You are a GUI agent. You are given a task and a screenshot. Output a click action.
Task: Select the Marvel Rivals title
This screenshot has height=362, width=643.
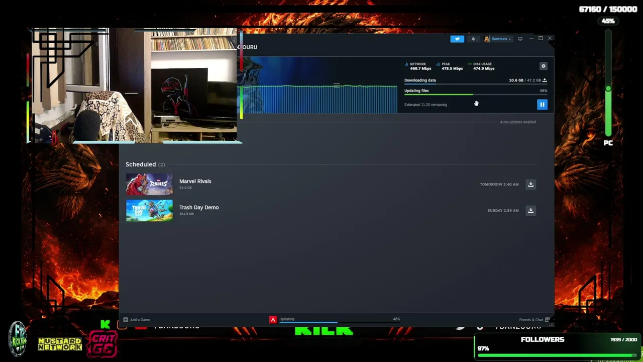[x=195, y=181]
